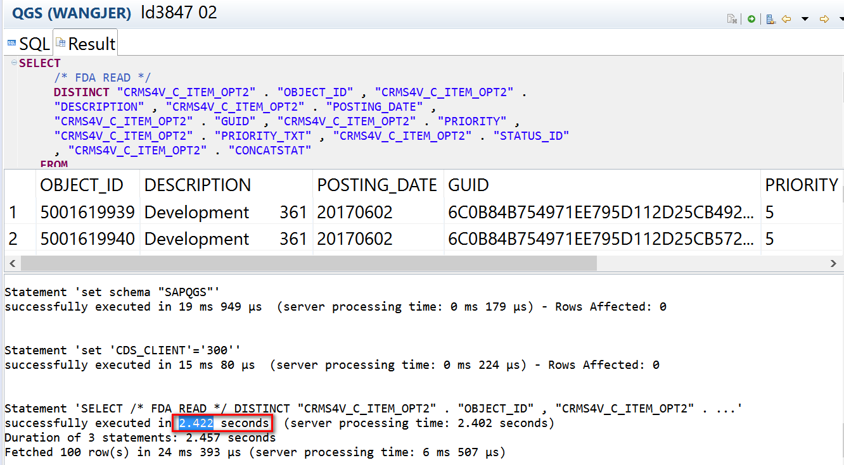844x465 pixels.
Task: Click the Development 361 cell in row 1
Action: pos(226,212)
